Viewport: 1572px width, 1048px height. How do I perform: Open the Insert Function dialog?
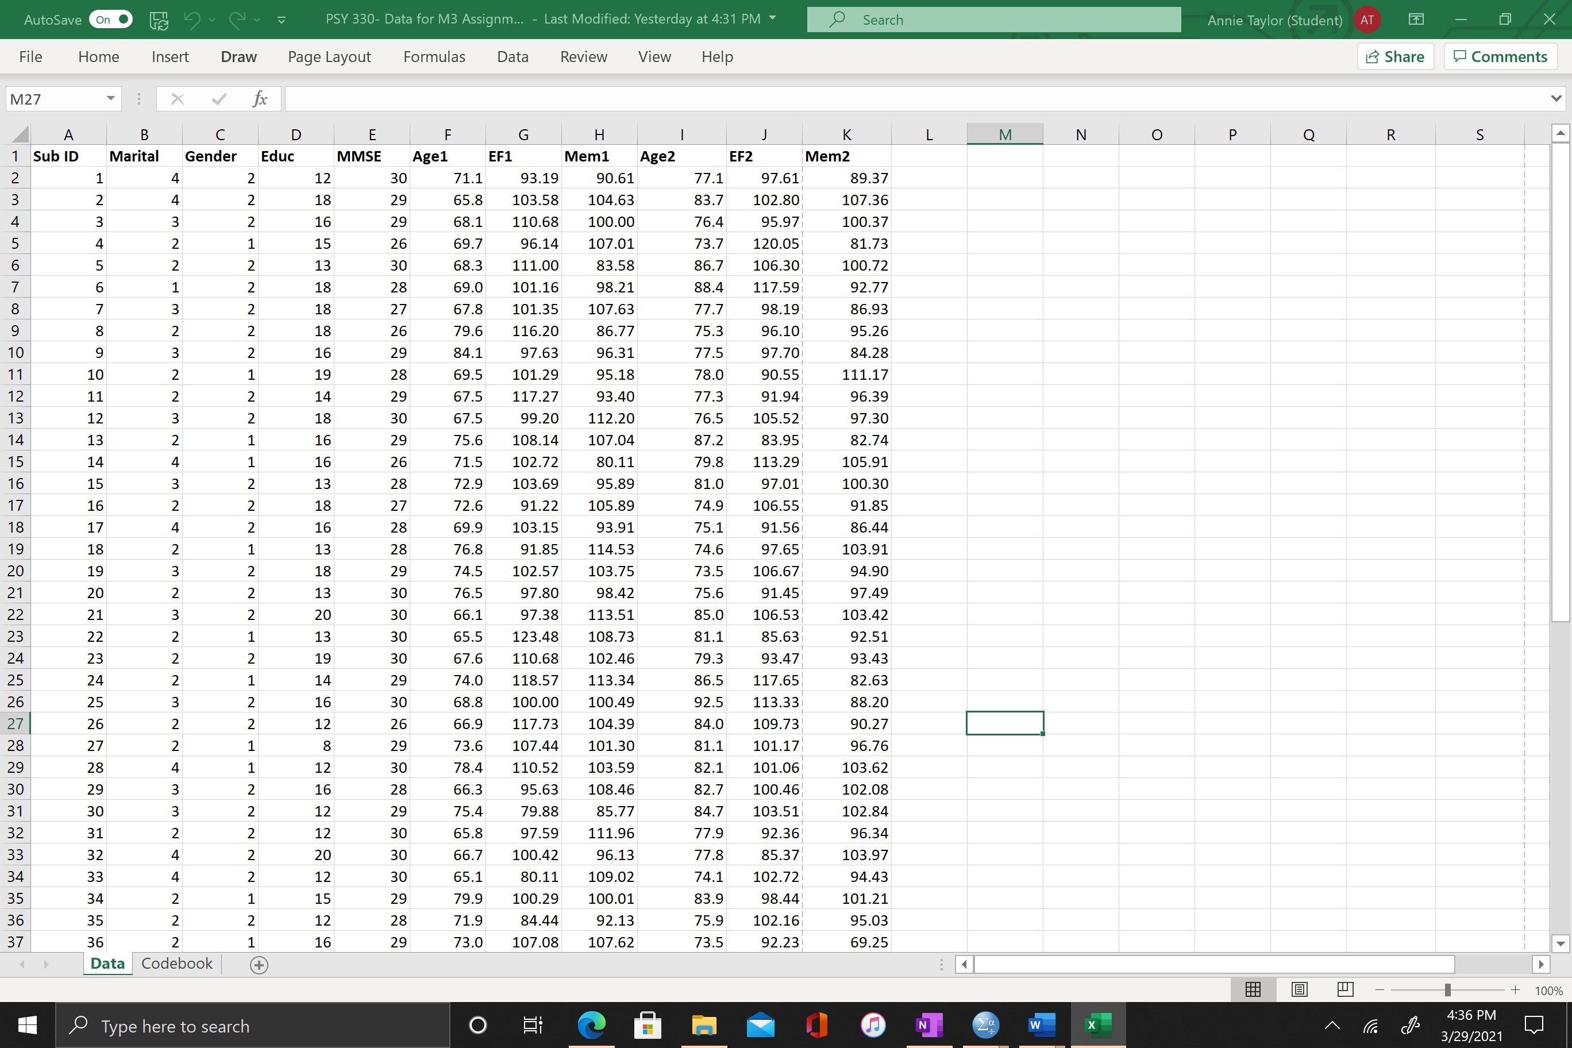[x=260, y=98]
